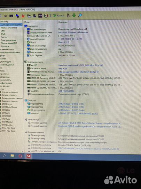Screen dimensions: 141x189
Task: Open the disk benchmark toolbar icon
Action: point(6,16)
